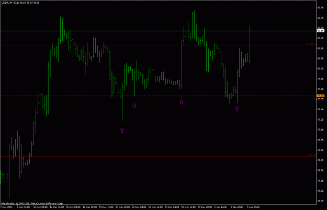Click the 79.40 label on price scale
The width and height of the screenshot is (327, 210).
[x=320, y=109]
